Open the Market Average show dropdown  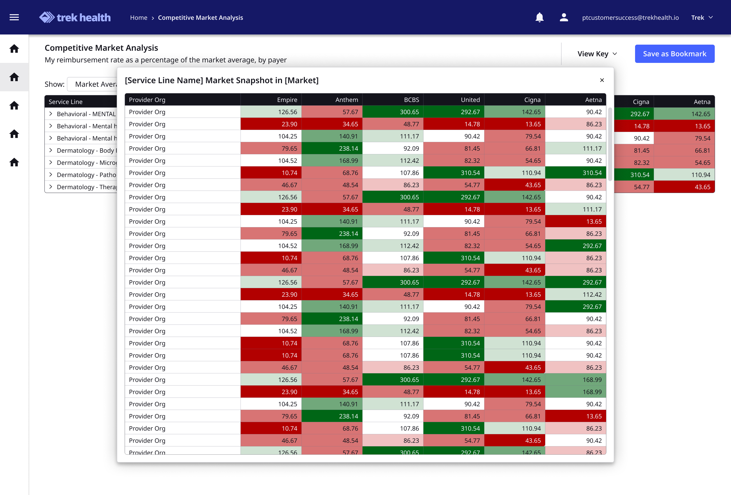pos(92,84)
